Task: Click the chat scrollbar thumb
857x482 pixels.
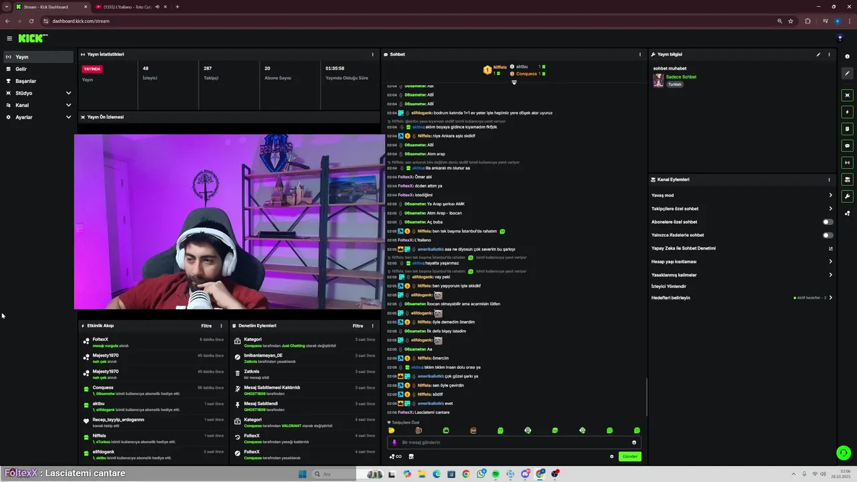Action: [x=646, y=397]
